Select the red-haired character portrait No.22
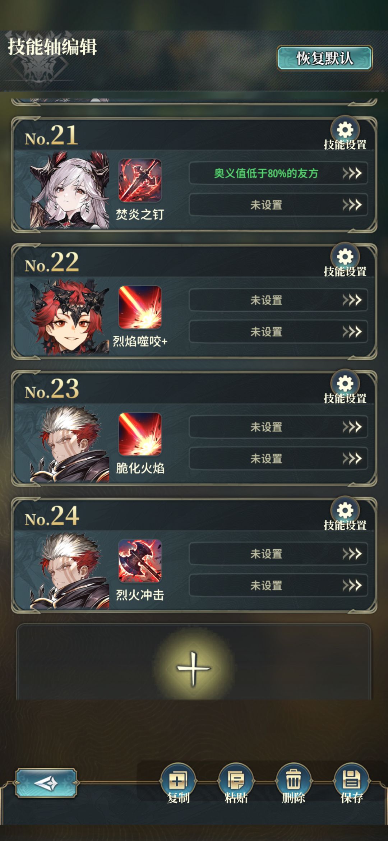The width and height of the screenshot is (388, 841). point(70,316)
